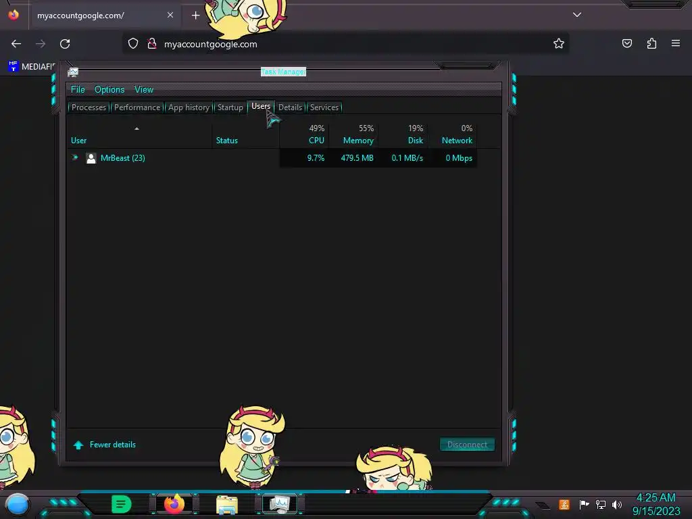Sort by the Disk column header
This screenshot has width=692, height=519.
click(x=403, y=135)
